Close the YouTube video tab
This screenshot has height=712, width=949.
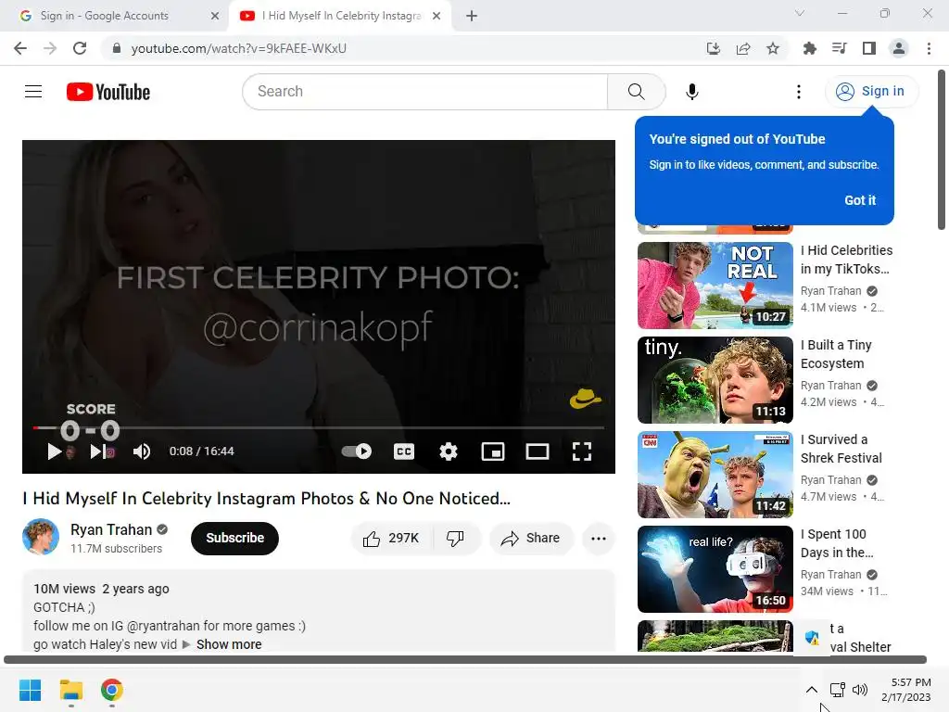tap(437, 16)
